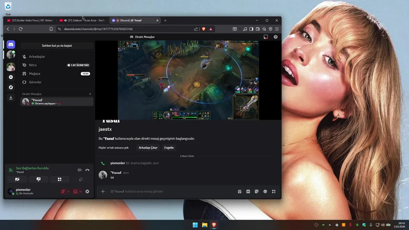Viewport: 409px width, 230px height.
Task: Click pixmenler user profile avatar
Action: tap(11, 191)
